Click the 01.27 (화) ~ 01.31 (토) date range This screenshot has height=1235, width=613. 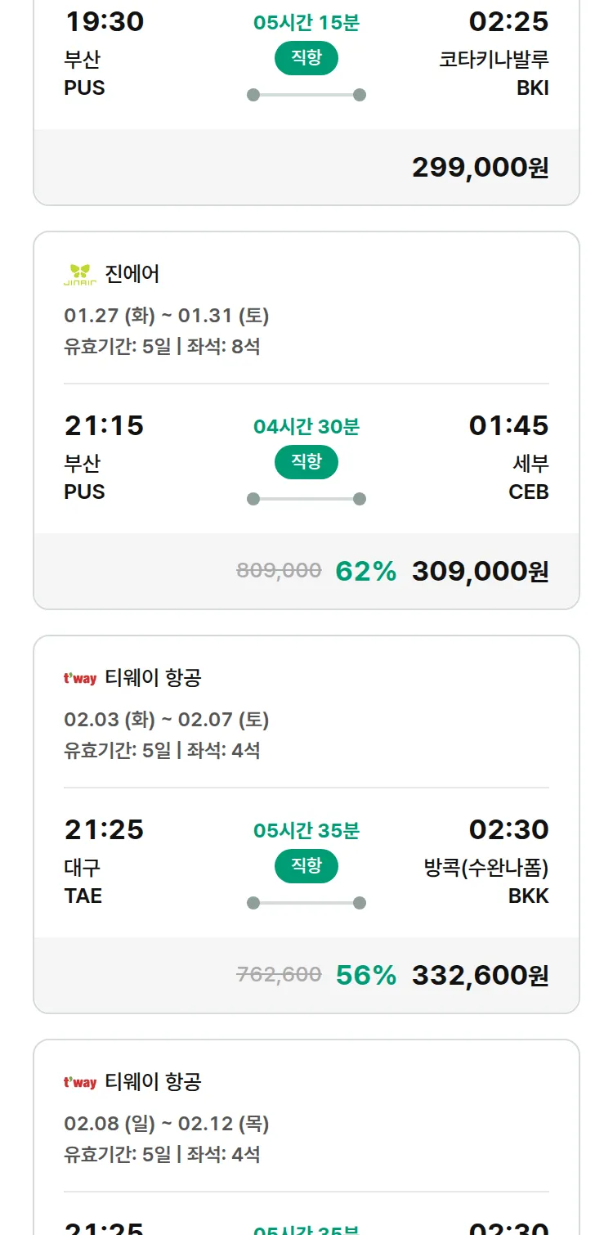(167, 316)
